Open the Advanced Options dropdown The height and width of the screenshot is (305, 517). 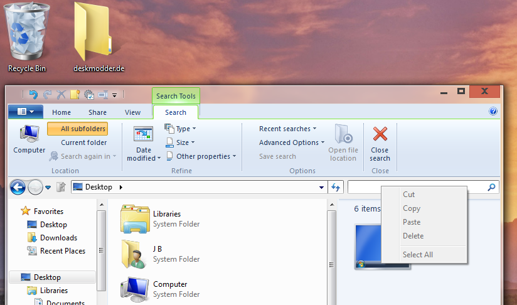pyautogui.click(x=292, y=142)
